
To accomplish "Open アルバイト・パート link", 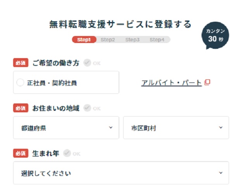I will tap(171, 83).
